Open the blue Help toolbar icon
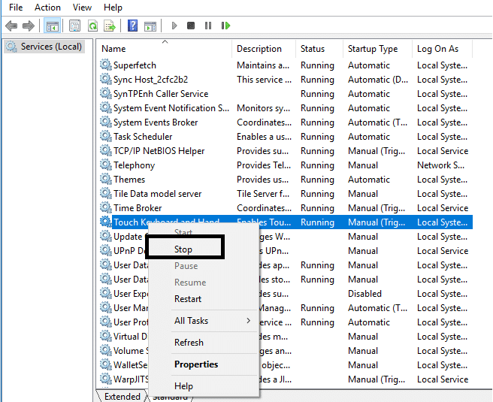Image resolution: width=493 pixels, height=402 pixels. 133,26
